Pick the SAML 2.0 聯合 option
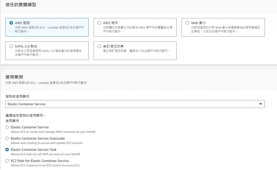Screen dimensions: 277x170 pyautogui.click(x=11, y=46)
